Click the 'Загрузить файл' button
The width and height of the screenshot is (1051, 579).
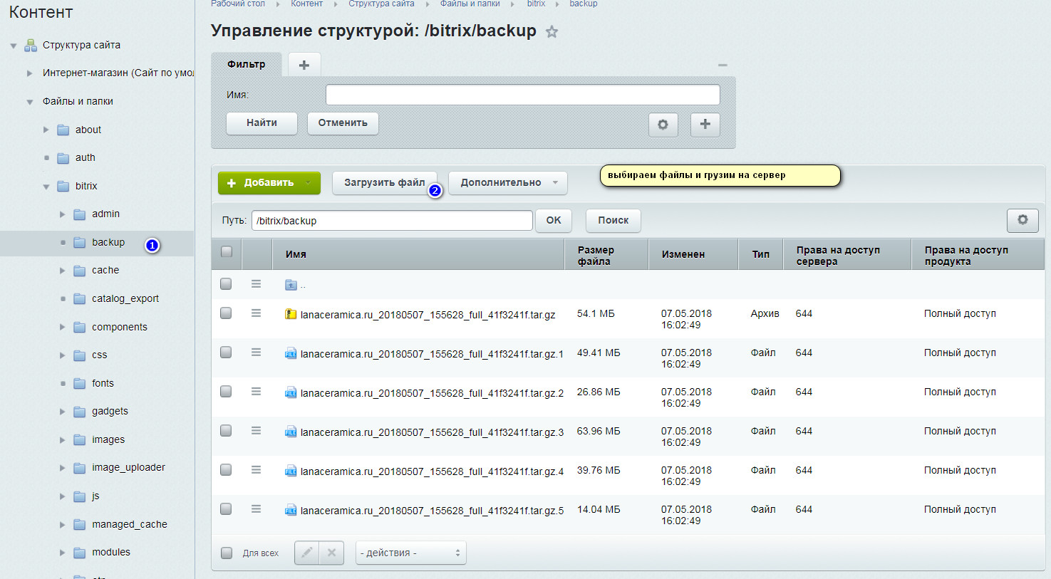384,183
